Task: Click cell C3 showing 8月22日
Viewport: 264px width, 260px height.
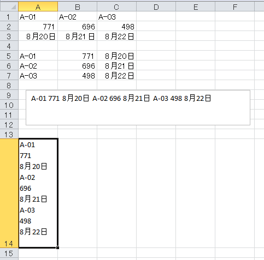Action: pos(117,36)
